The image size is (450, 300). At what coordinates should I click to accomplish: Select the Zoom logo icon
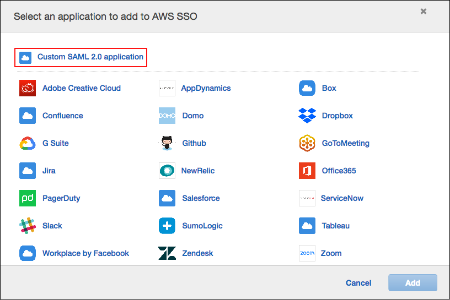pos(307,253)
